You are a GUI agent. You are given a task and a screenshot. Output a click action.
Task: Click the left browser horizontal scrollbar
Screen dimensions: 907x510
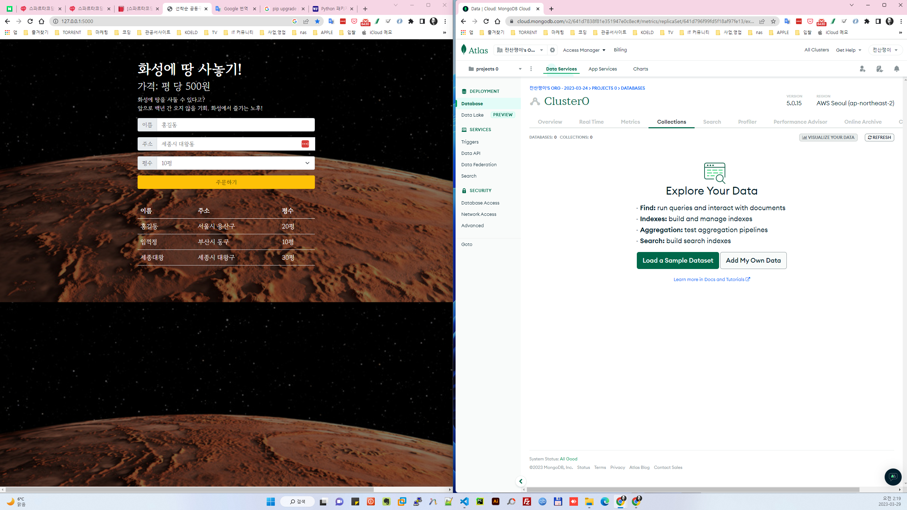click(189, 489)
